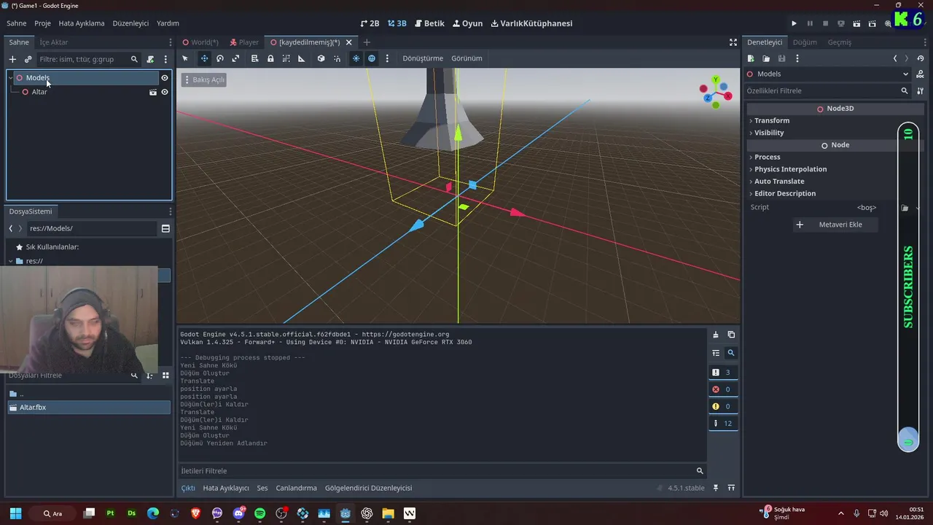Image resolution: width=933 pixels, height=525 pixels.
Task: Group the selected node's children
Action: click(x=286, y=58)
